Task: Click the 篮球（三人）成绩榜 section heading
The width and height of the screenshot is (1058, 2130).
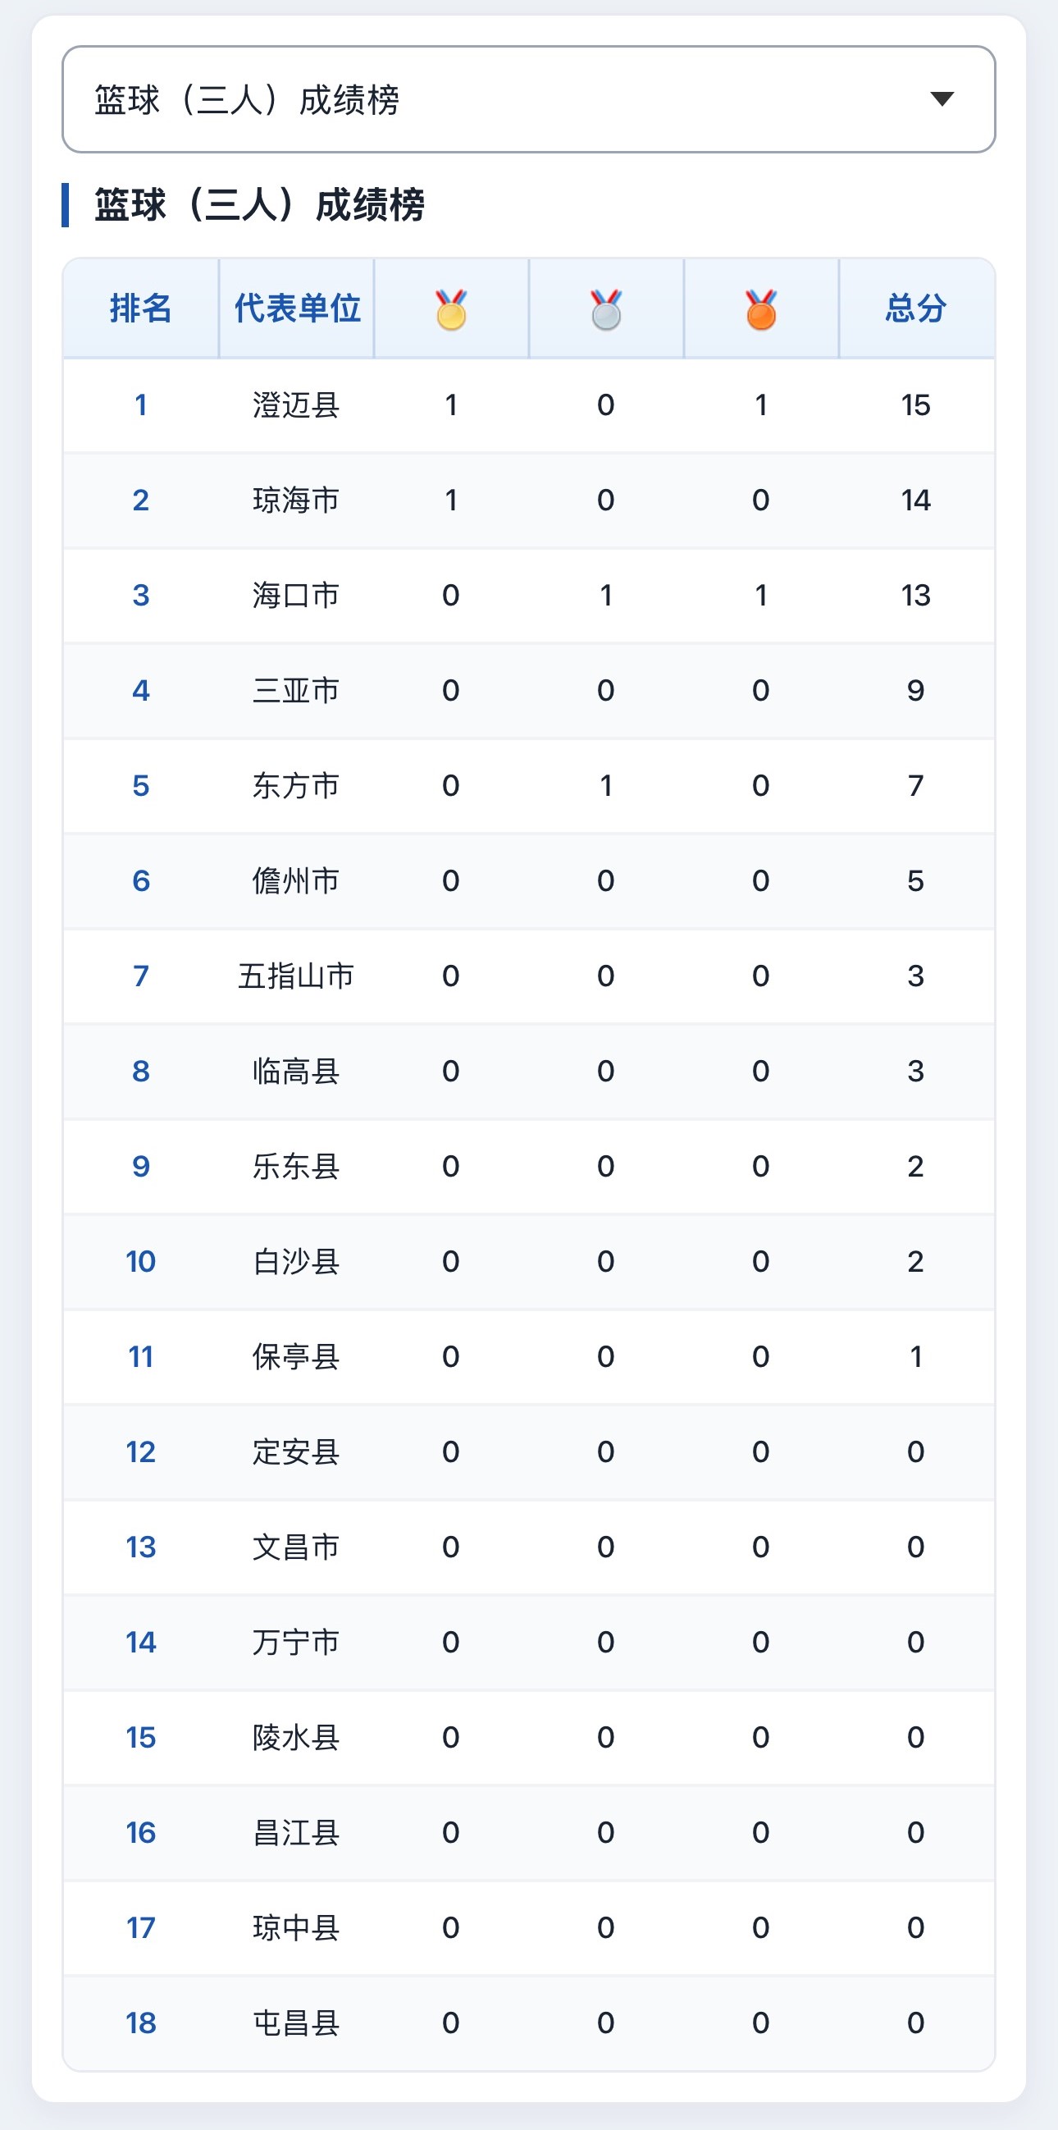Action: coord(259,205)
